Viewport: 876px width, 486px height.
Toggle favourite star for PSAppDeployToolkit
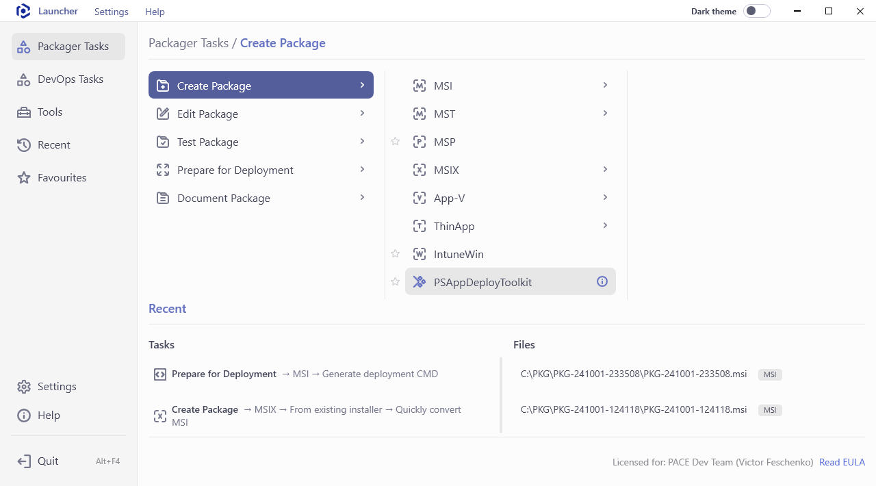click(x=395, y=282)
